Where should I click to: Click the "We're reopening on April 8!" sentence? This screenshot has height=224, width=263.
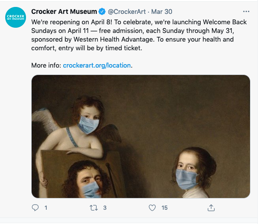click(x=69, y=21)
